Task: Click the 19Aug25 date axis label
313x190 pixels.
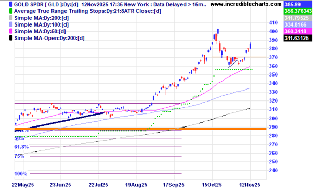Action: click(x=136, y=185)
